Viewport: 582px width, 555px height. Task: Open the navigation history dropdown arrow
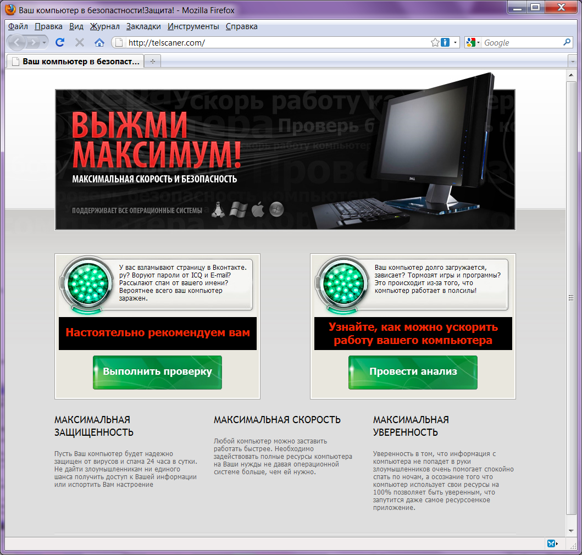pos(44,43)
